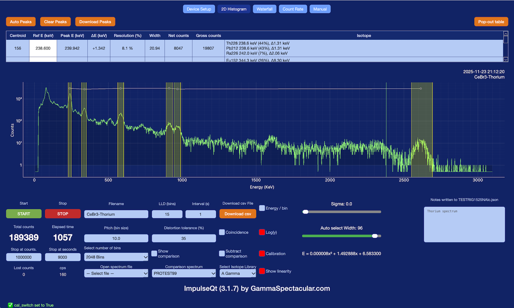Open the spectrum file selector dropdown
This screenshot has height=308, width=514.
click(116, 273)
